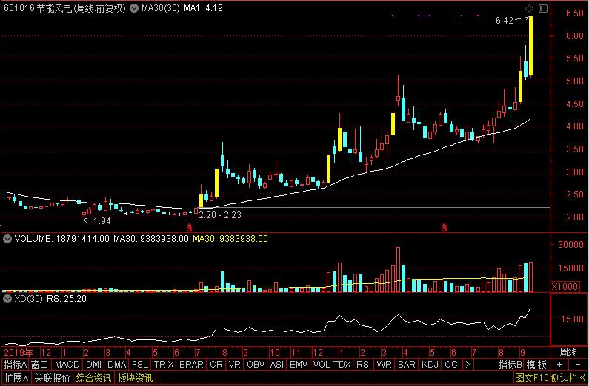
Task: Click the MA1: 4.19 value
Action: [203, 8]
